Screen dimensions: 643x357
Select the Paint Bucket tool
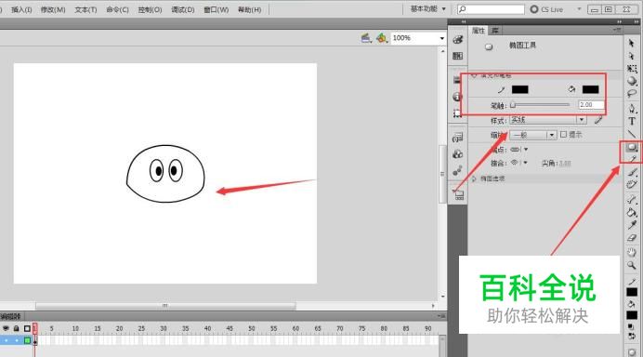click(632, 212)
